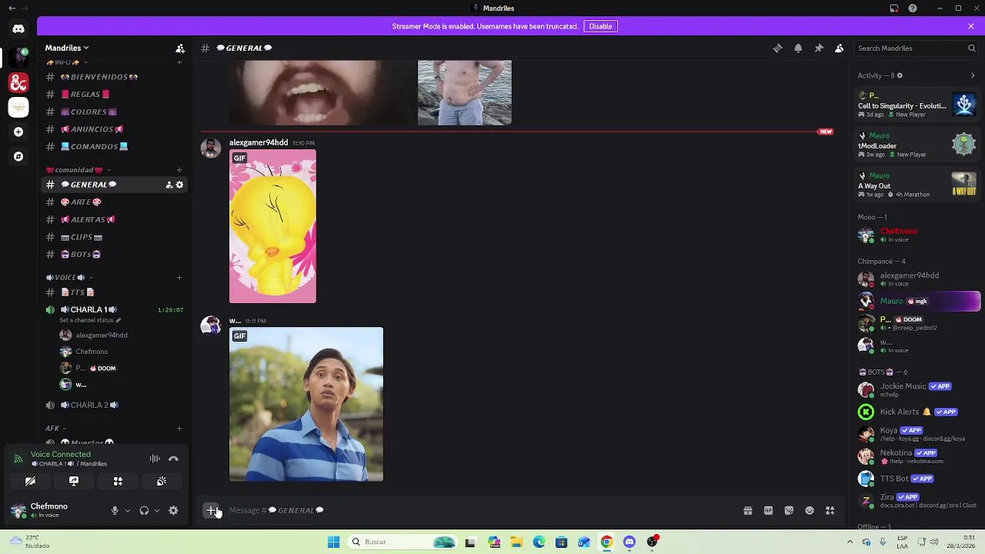
Task: Open Discord direct messages home icon
Action: (18, 29)
